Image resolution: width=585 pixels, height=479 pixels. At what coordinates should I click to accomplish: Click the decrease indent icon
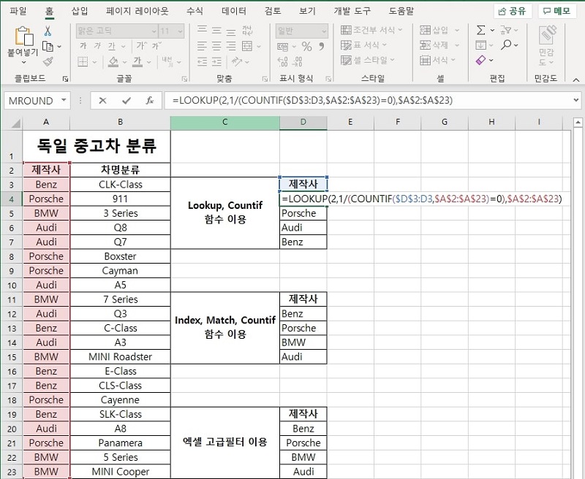(x=203, y=61)
